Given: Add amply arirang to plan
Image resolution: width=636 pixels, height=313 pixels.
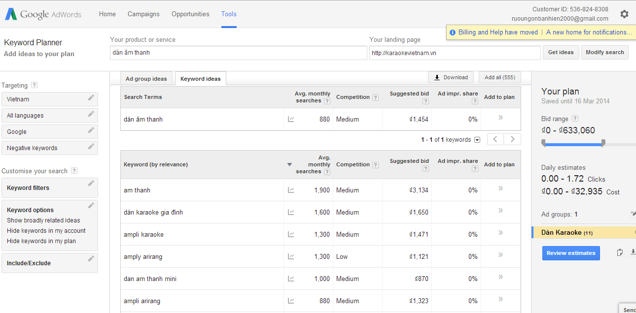Looking at the screenshot, I should 501,255.
